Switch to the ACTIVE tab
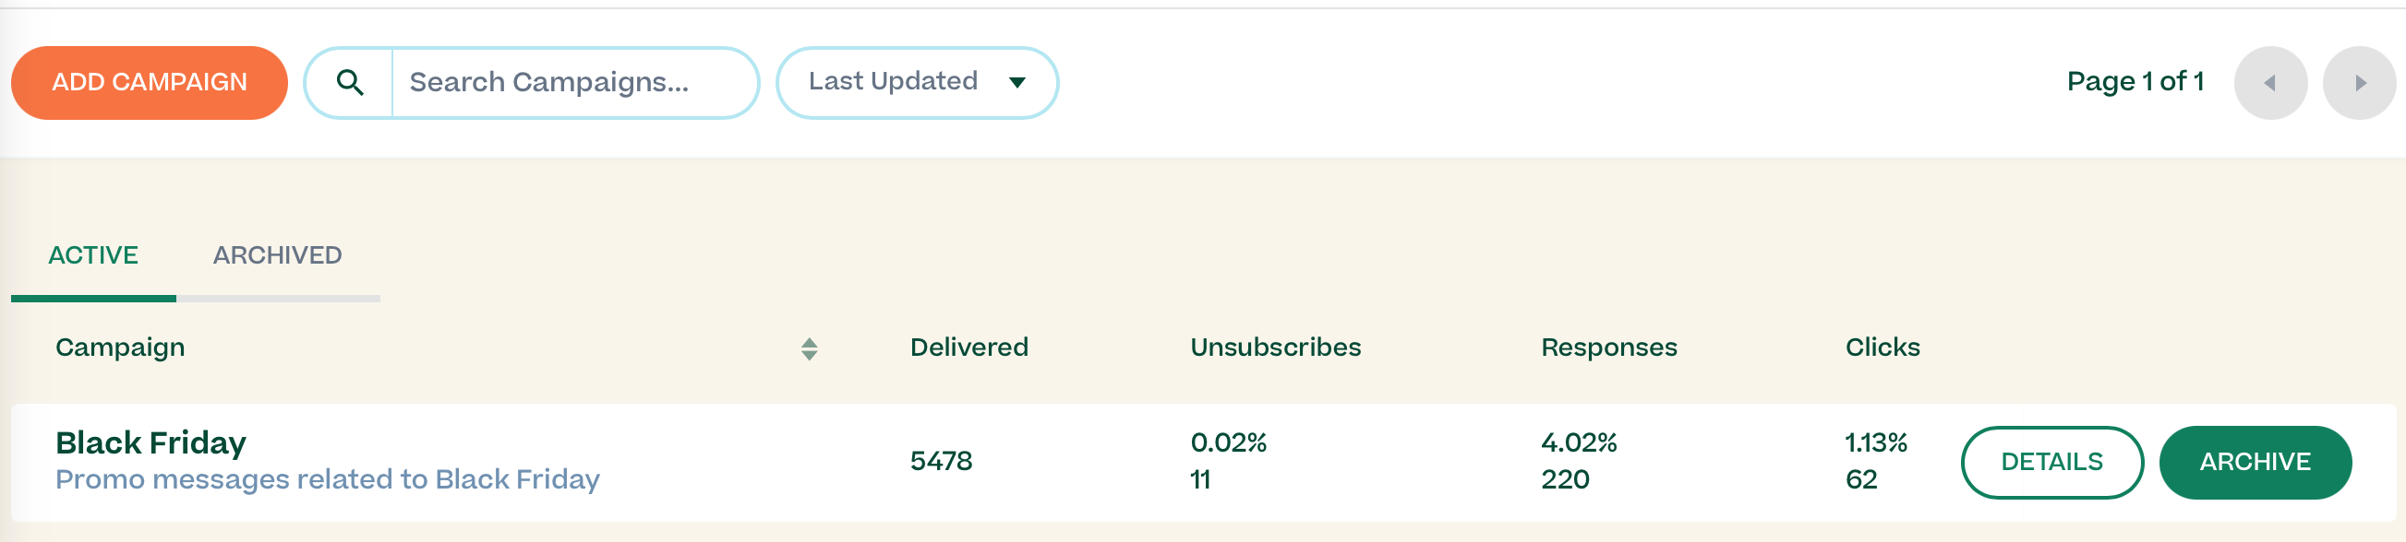This screenshot has height=542, width=2406. 93,255
